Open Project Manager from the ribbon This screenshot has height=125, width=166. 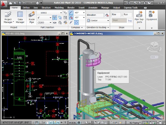[8, 17]
